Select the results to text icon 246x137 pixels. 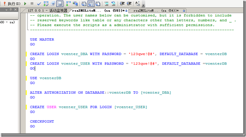pyautogui.click(x=84, y=4)
